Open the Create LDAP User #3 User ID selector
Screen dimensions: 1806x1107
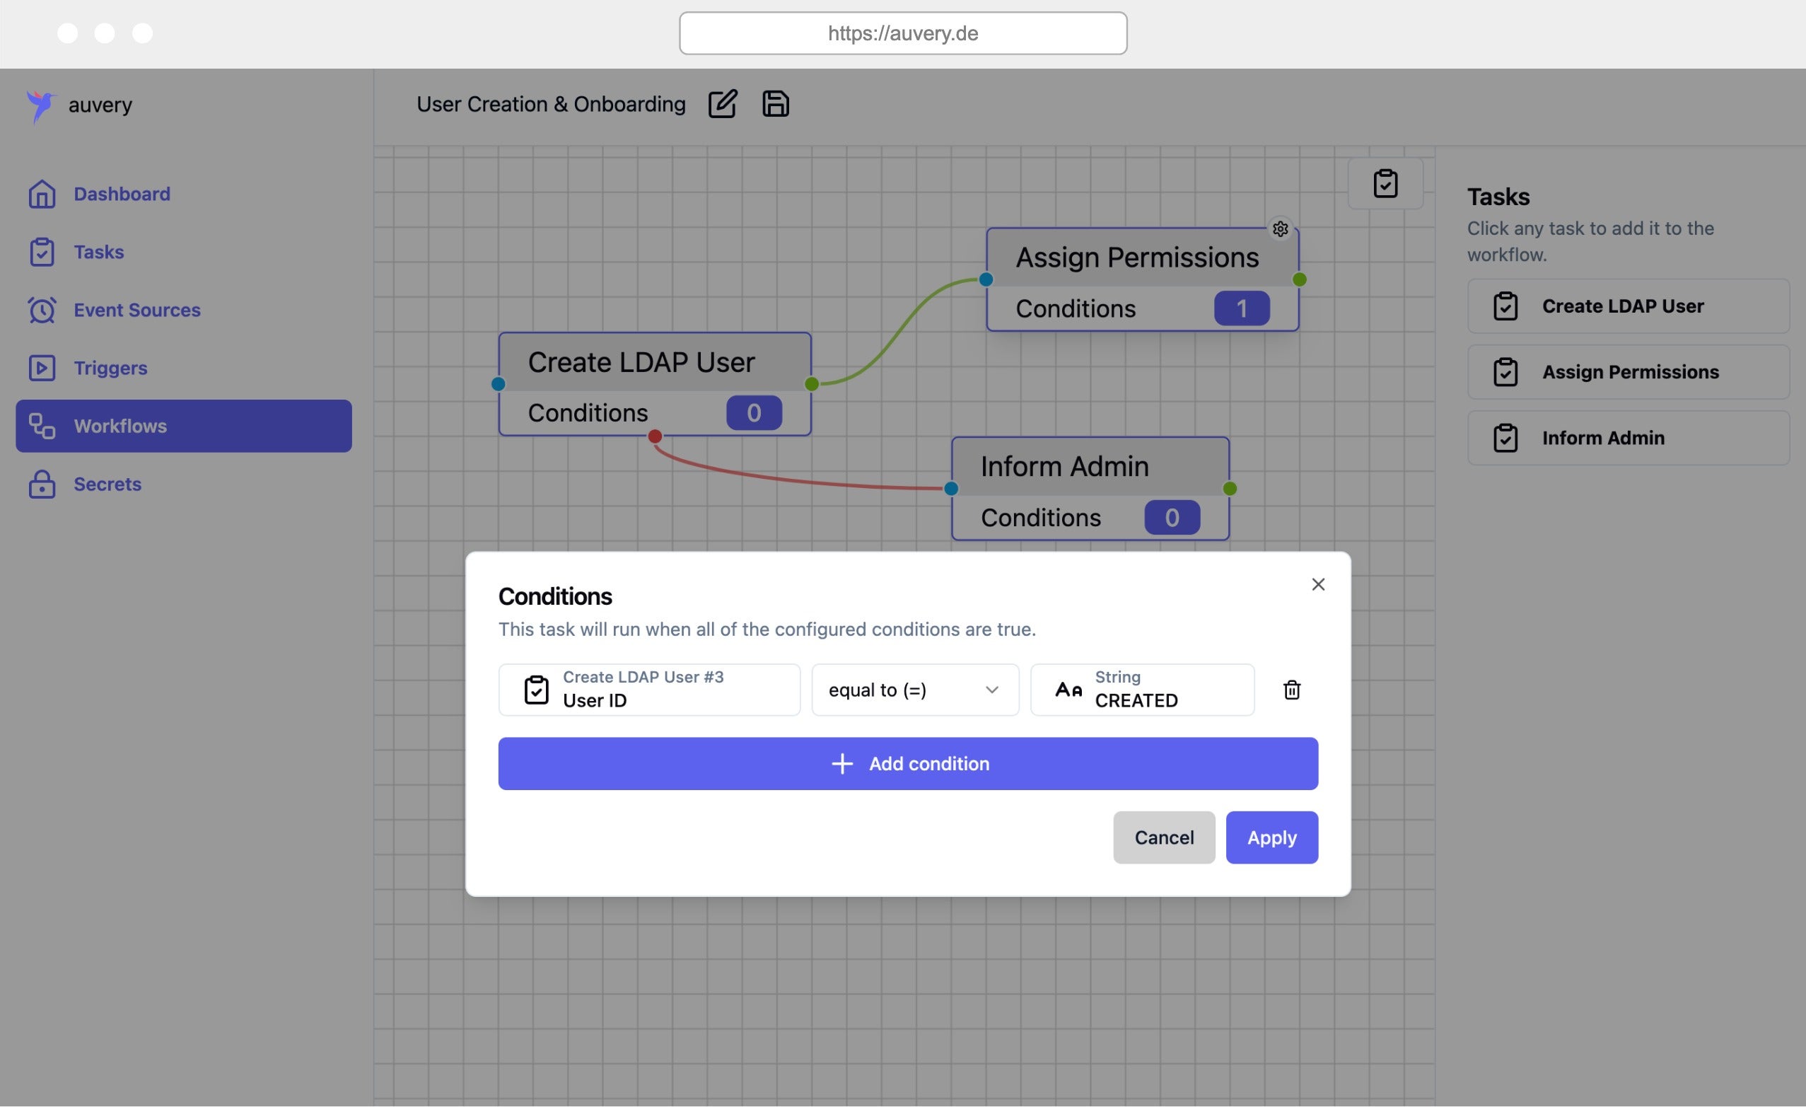pos(648,690)
